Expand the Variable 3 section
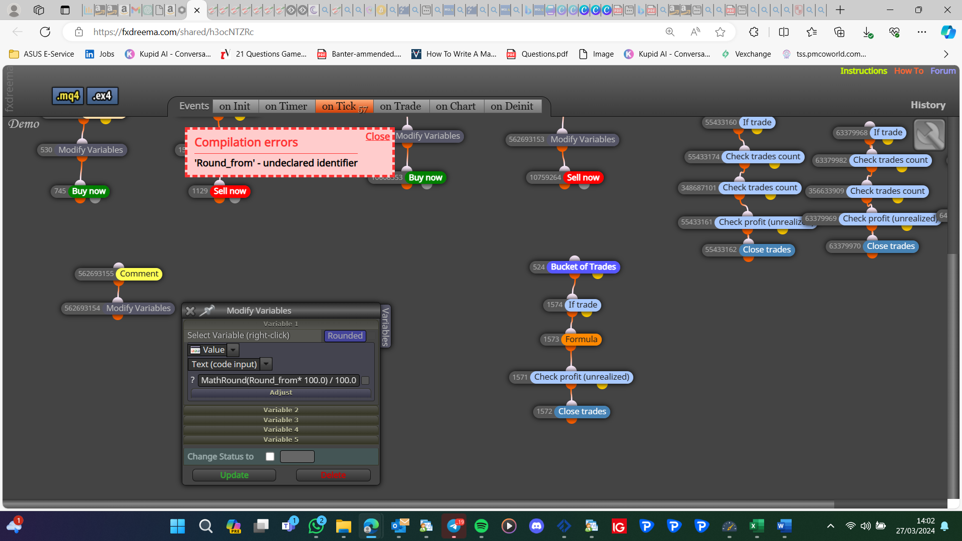This screenshot has width=962, height=541. tap(281, 420)
